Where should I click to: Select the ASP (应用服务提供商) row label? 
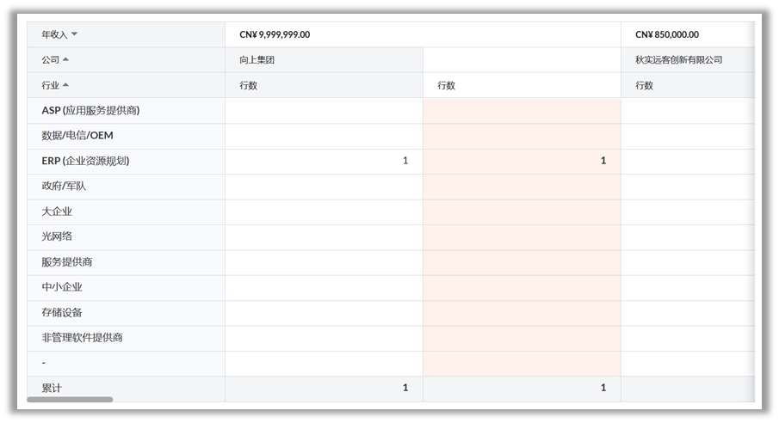point(90,110)
